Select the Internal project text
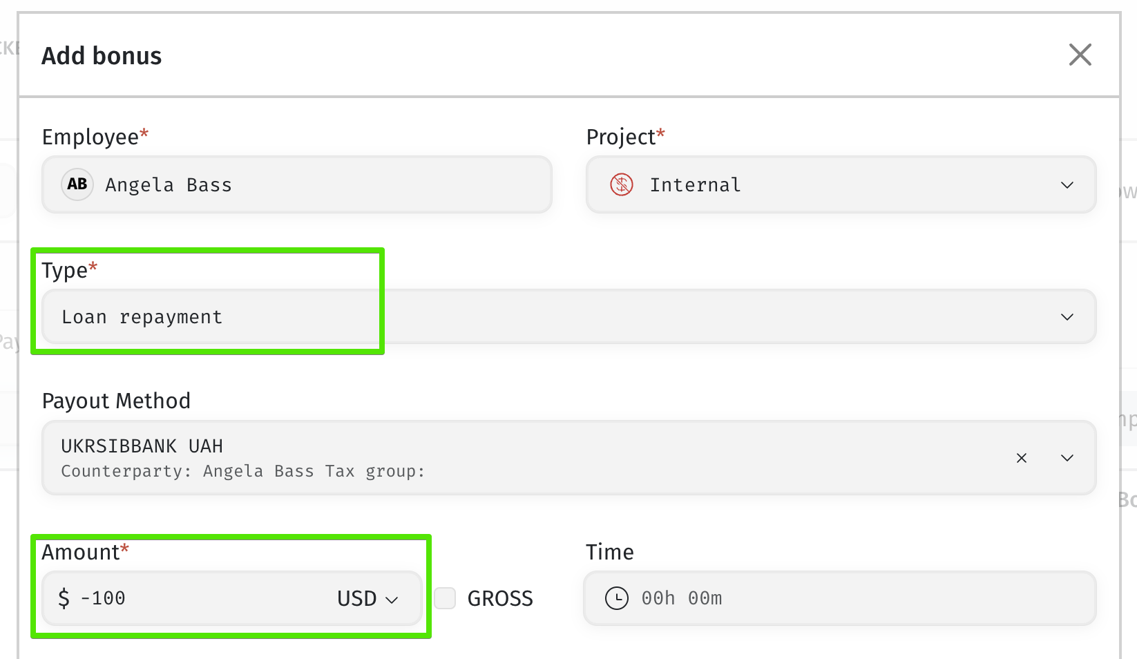1137x659 pixels. point(695,185)
